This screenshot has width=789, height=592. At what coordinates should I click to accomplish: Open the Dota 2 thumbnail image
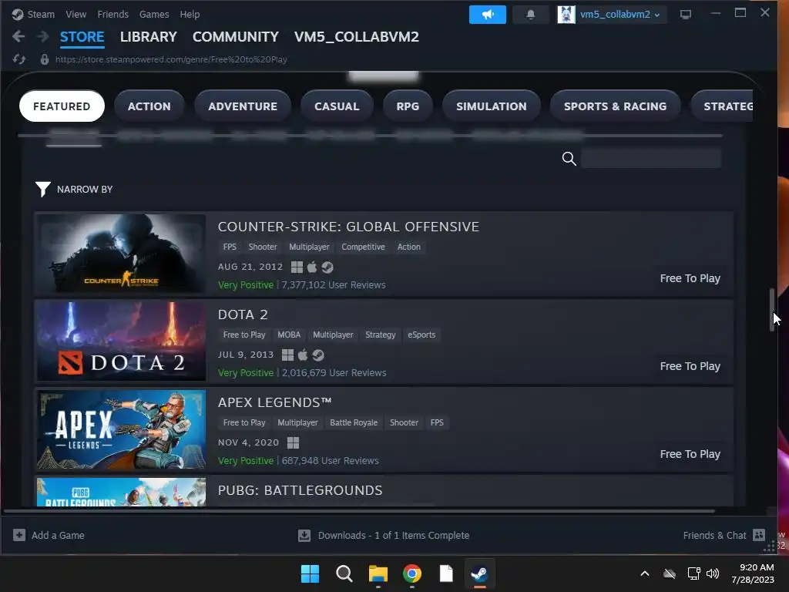click(x=121, y=341)
